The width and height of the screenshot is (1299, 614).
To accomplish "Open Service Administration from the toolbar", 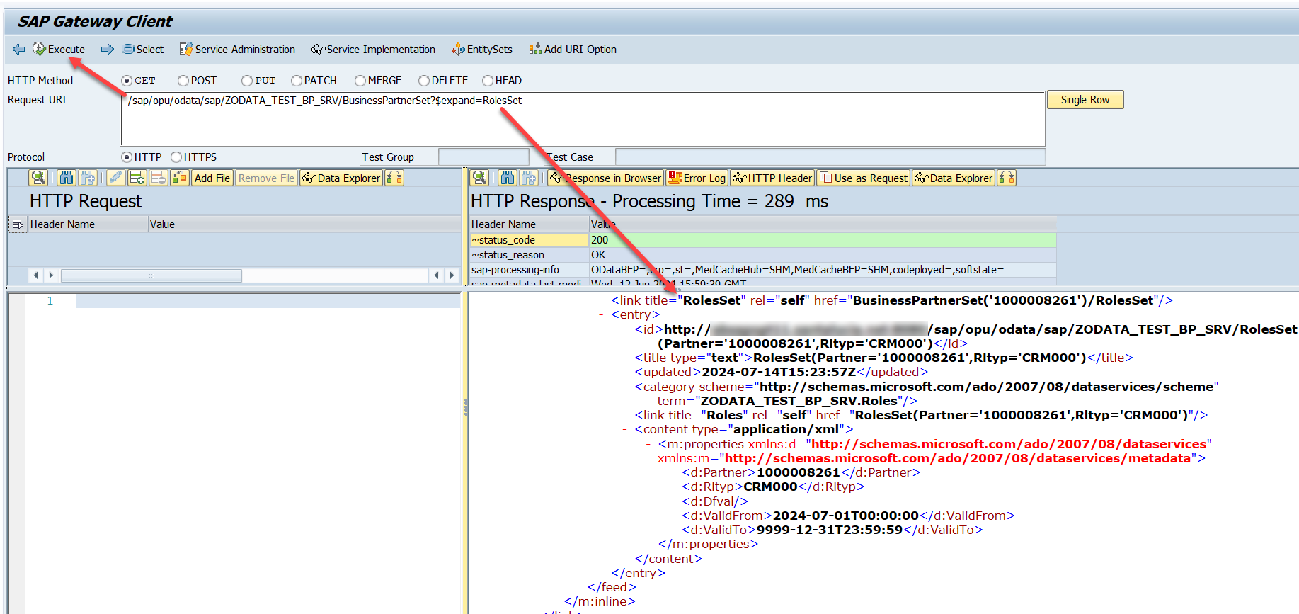I will pos(237,50).
